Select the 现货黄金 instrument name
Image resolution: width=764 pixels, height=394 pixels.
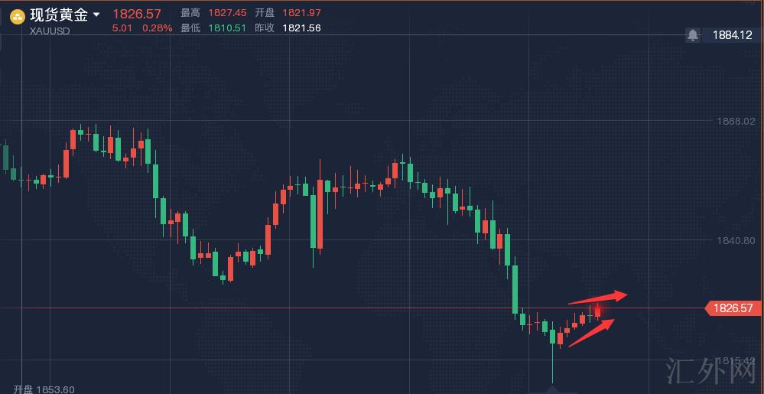point(59,15)
